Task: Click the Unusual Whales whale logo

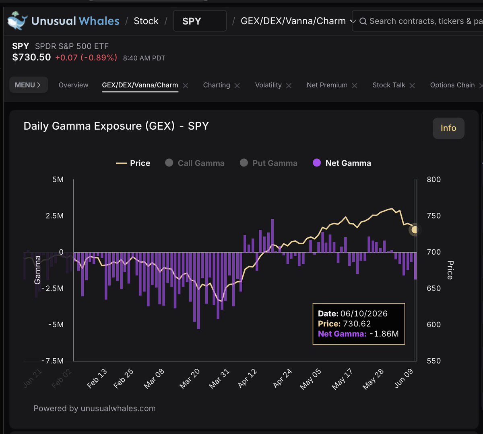Action: coord(18,21)
